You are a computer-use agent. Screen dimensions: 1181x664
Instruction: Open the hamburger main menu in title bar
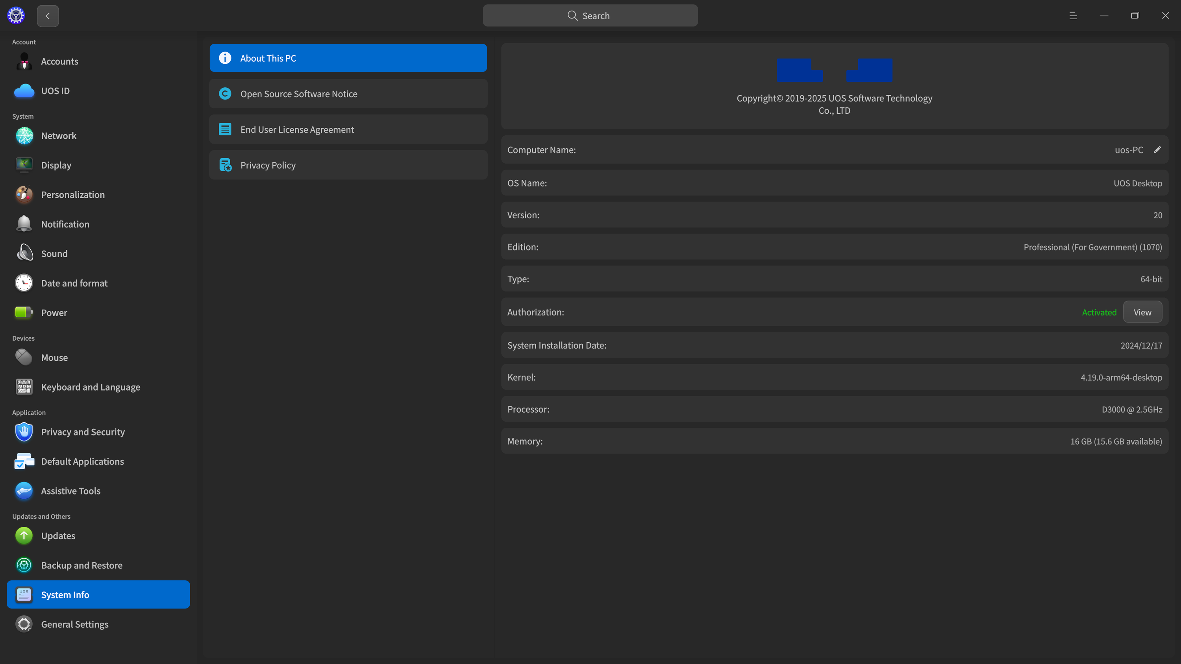tap(1073, 16)
